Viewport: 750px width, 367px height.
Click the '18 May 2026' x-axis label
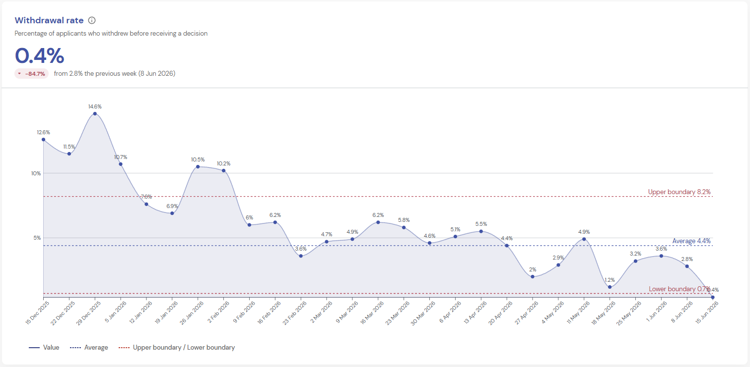click(603, 312)
